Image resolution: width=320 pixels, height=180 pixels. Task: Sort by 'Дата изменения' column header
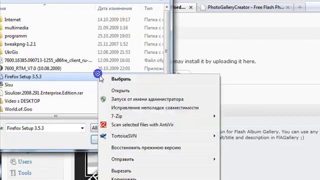point(114,8)
